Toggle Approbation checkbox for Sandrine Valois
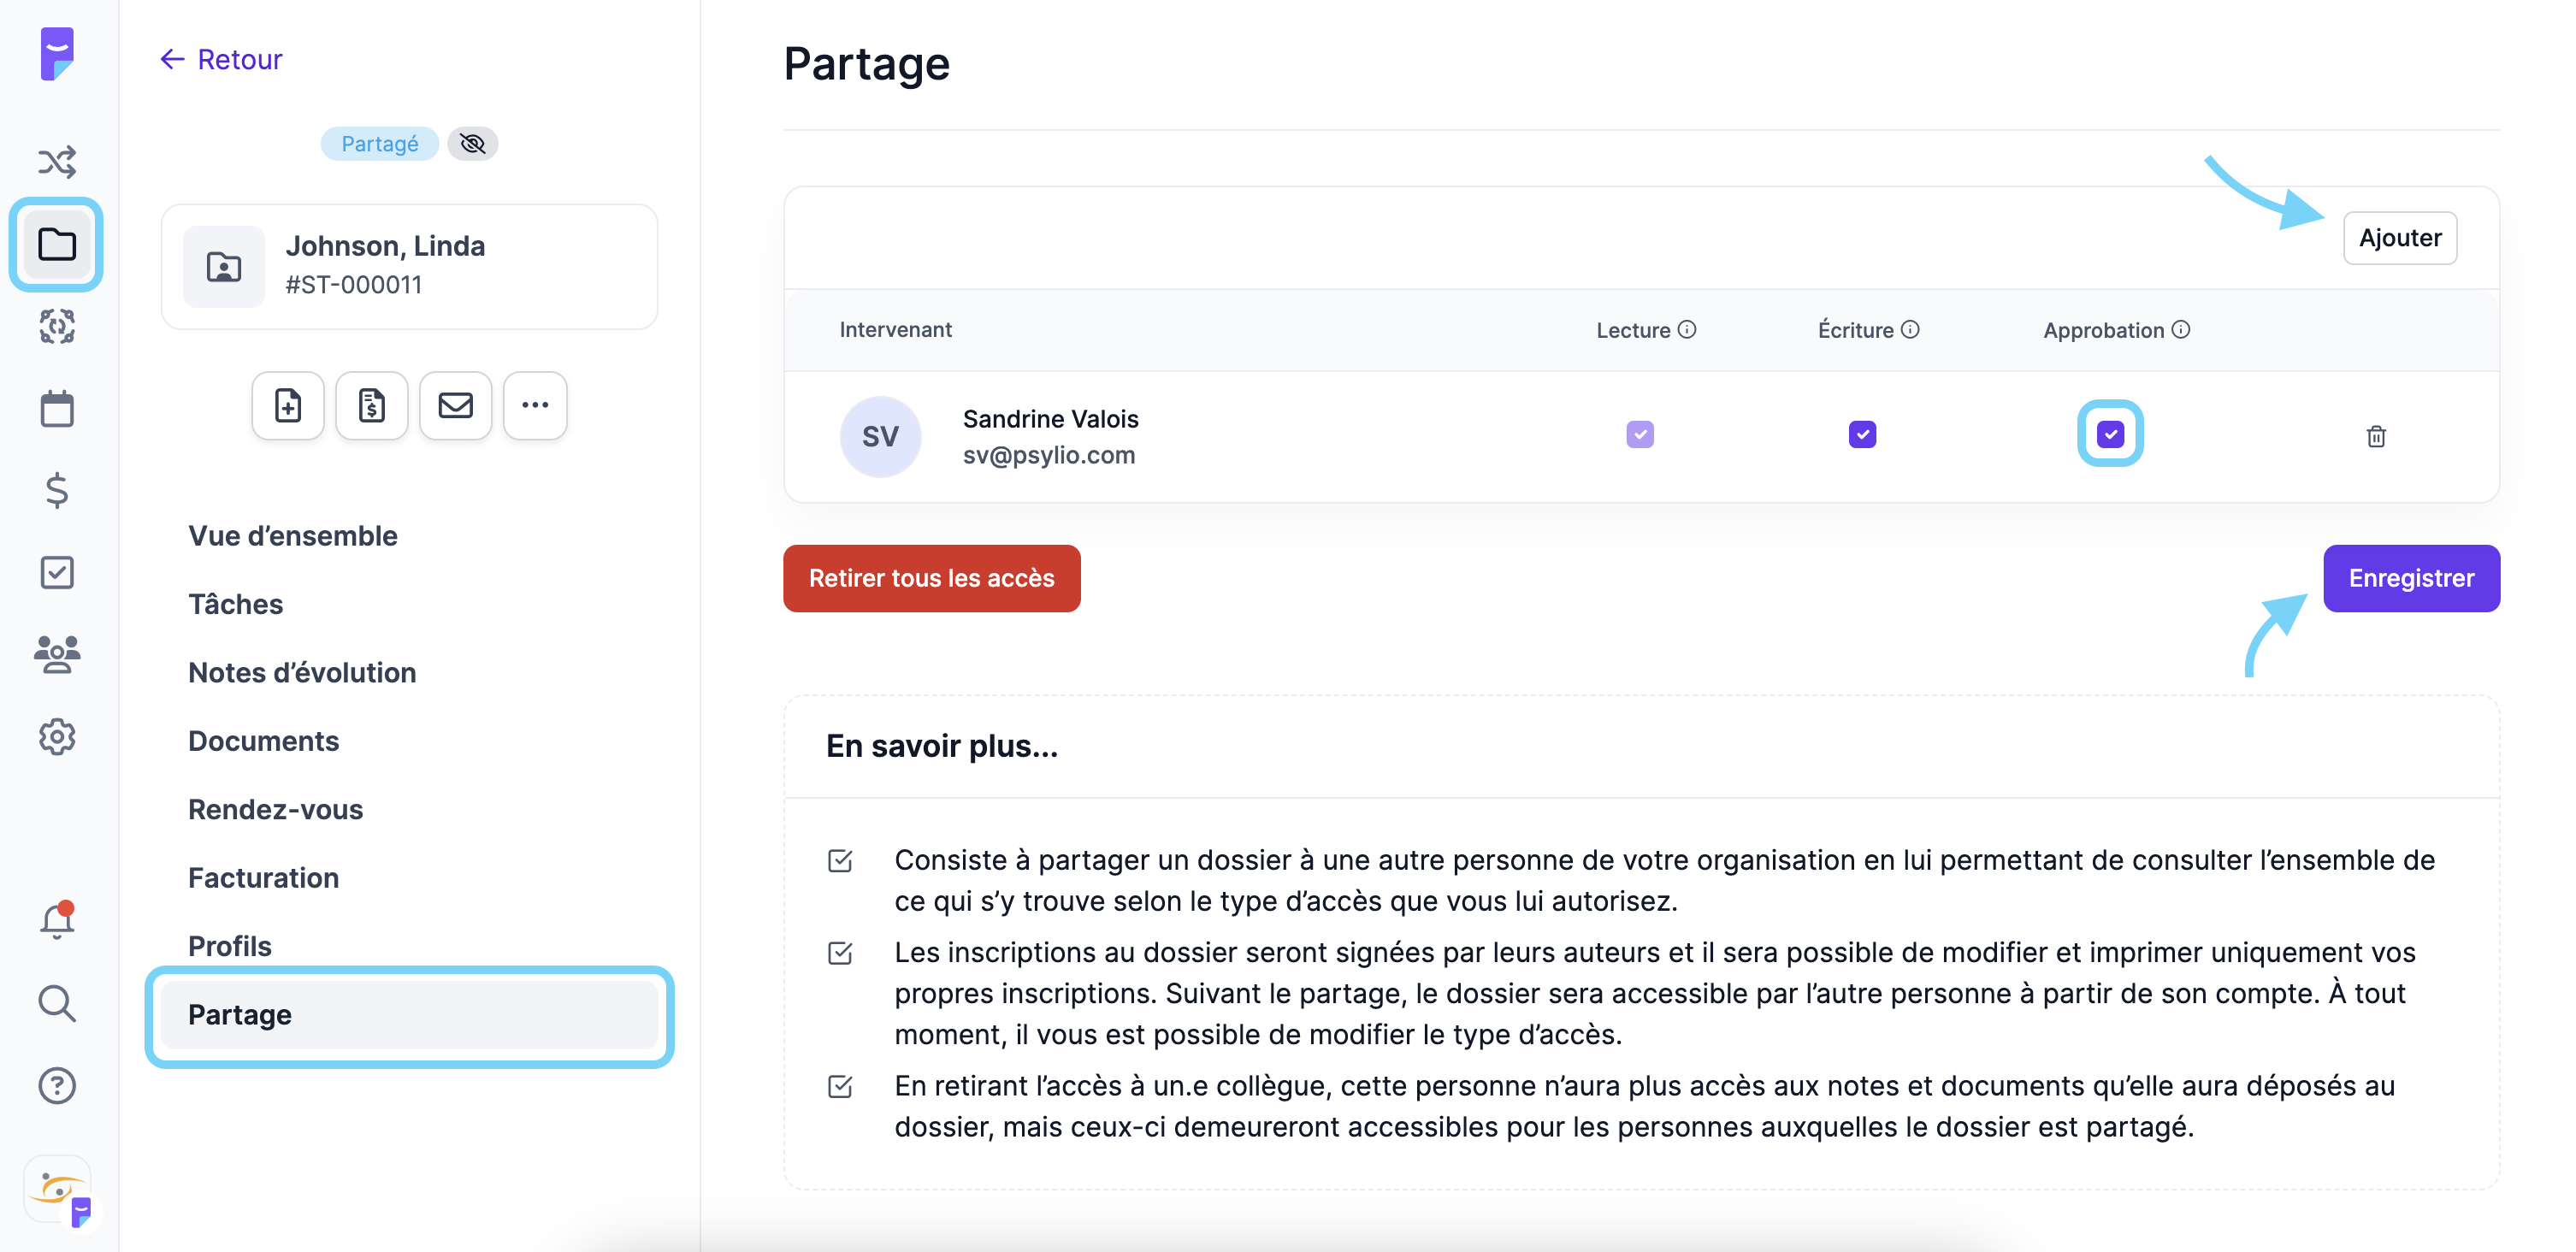This screenshot has height=1252, width=2576. pos(2110,434)
